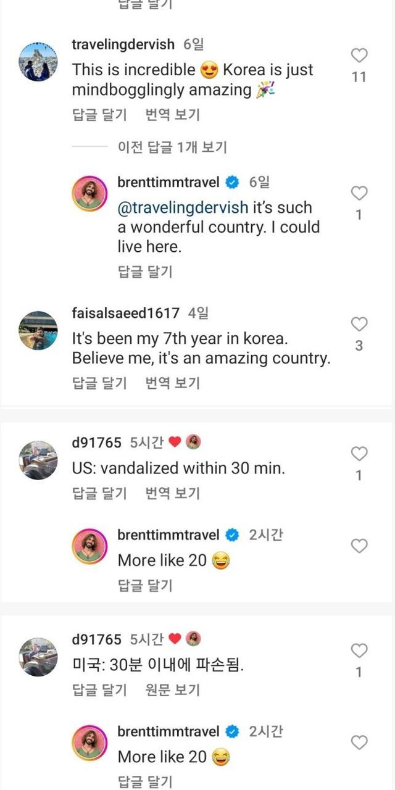Like the first "More like 20" reply

[x=359, y=546]
